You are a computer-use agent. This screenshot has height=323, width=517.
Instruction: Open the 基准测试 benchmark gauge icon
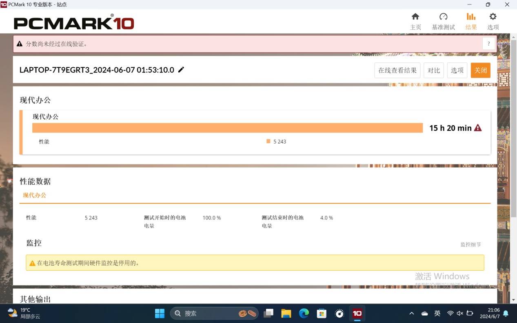click(x=443, y=17)
